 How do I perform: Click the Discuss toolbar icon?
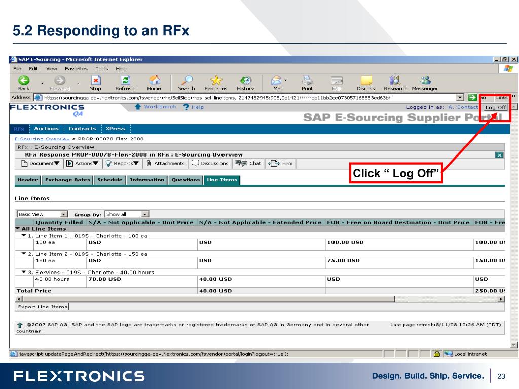pos(366,83)
